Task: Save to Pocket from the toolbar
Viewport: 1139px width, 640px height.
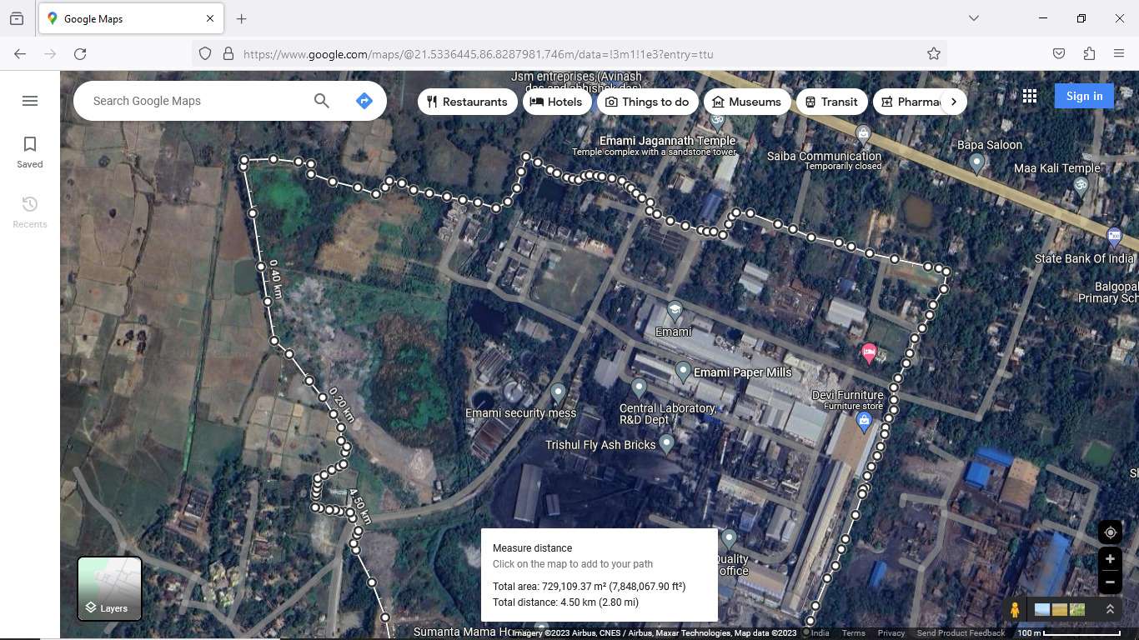Action: pos(1058,53)
